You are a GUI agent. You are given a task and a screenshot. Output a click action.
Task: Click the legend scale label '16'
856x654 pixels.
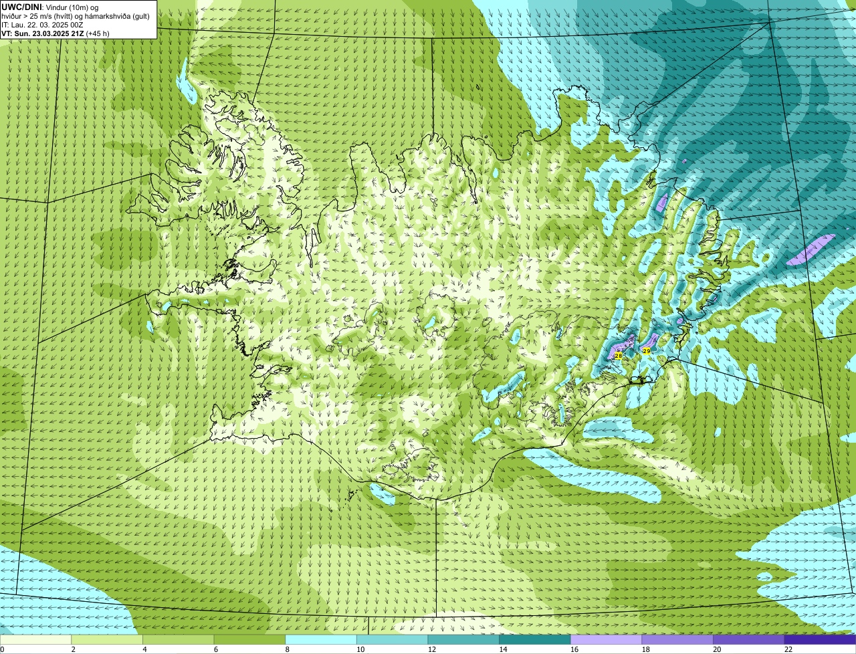coord(574,649)
